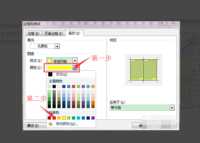200x143 pixels.
Task: Pick the cream theme color in top row
Action: click(59, 86)
